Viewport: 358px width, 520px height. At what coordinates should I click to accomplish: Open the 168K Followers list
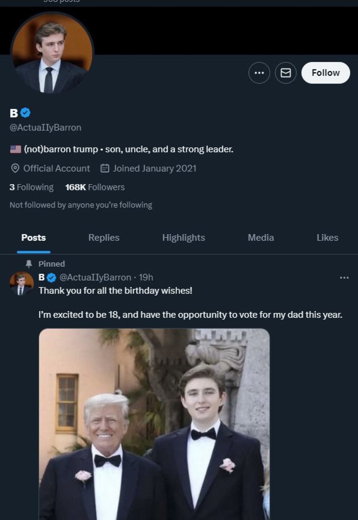pyautogui.click(x=95, y=187)
